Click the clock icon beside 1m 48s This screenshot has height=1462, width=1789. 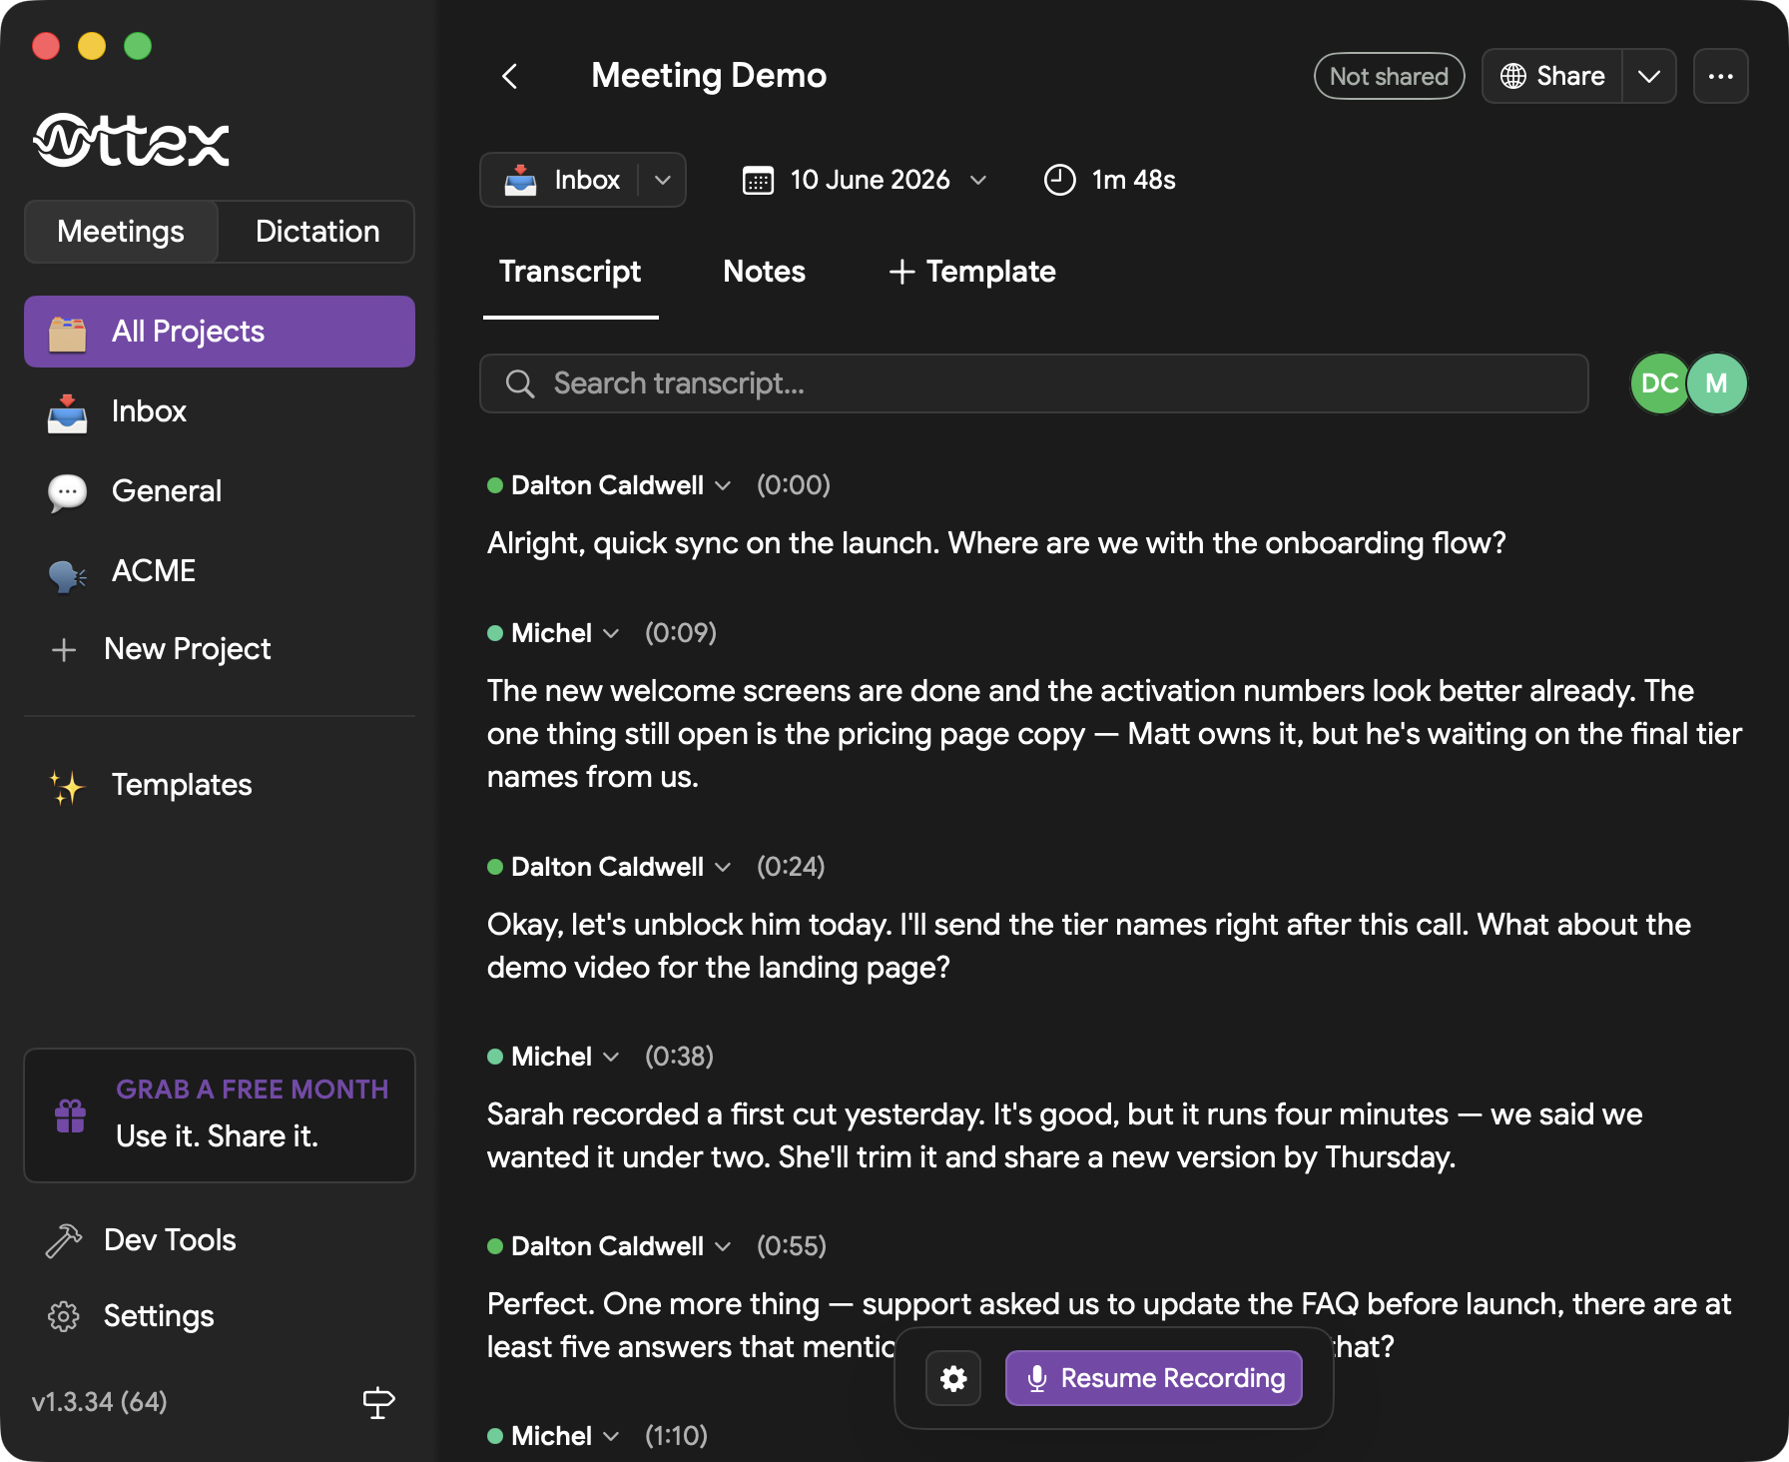click(1059, 180)
